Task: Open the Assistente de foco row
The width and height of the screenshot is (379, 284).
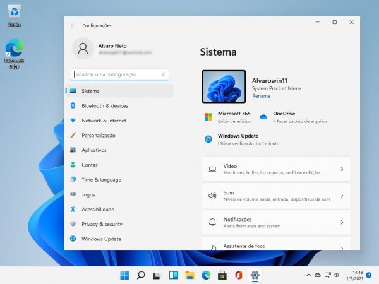Action: [x=276, y=244]
